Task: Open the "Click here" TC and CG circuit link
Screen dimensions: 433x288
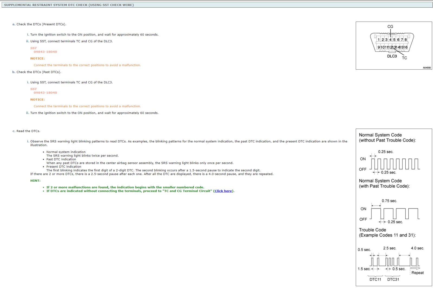Action: [223, 191]
